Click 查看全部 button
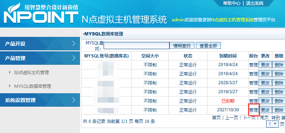 208,46
